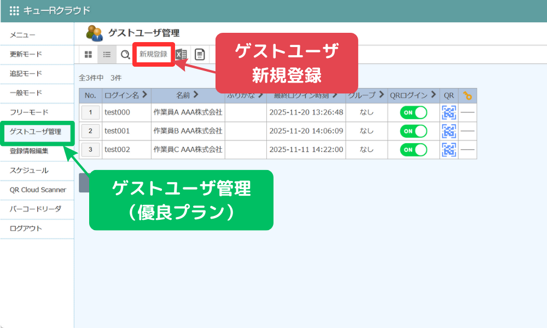Turn off QRログイン for test001
The height and width of the screenshot is (328, 547).
click(x=413, y=131)
